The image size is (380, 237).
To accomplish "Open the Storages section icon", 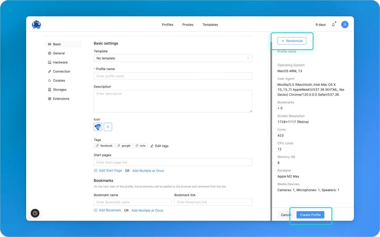I will point(50,90).
